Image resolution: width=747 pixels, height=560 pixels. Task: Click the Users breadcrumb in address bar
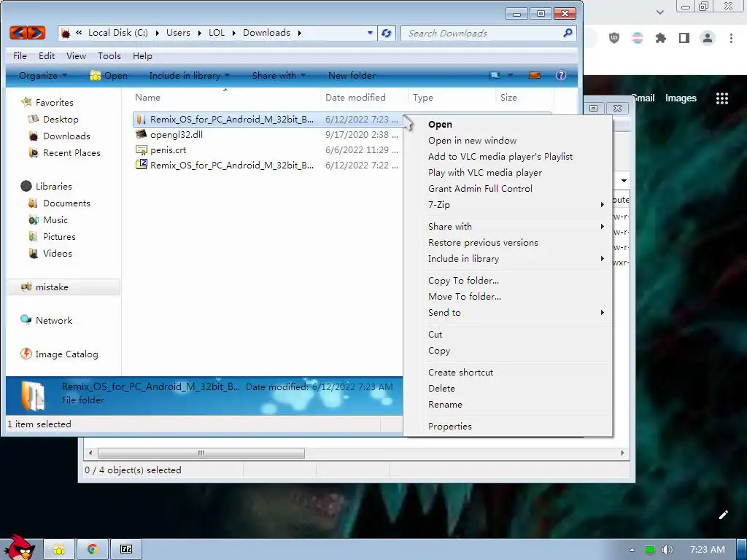click(178, 33)
